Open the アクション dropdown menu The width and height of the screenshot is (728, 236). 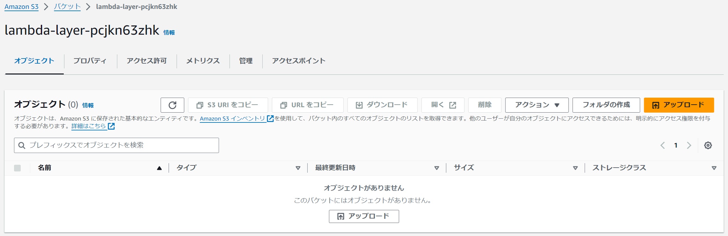click(x=537, y=105)
